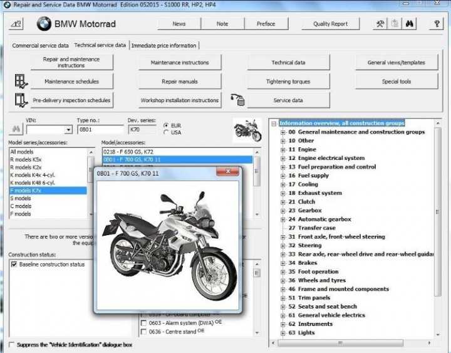Expand the 11 Engine tree node
The height and width of the screenshot is (353, 451).
[x=283, y=150]
